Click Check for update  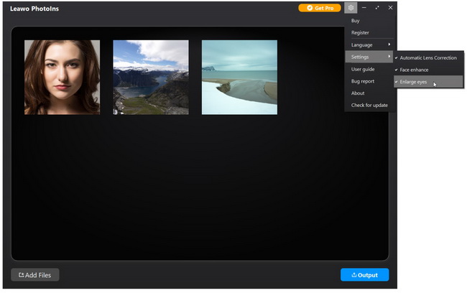[x=369, y=106]
